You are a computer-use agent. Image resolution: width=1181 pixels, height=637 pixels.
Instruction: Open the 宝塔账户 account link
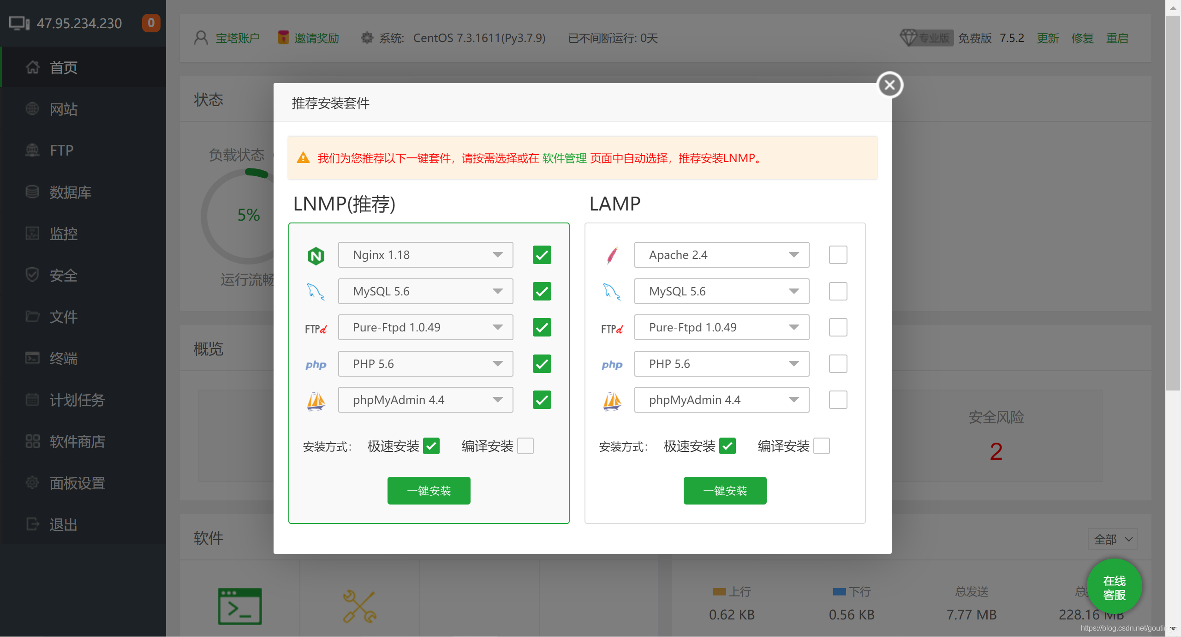[x=238, y=38]
